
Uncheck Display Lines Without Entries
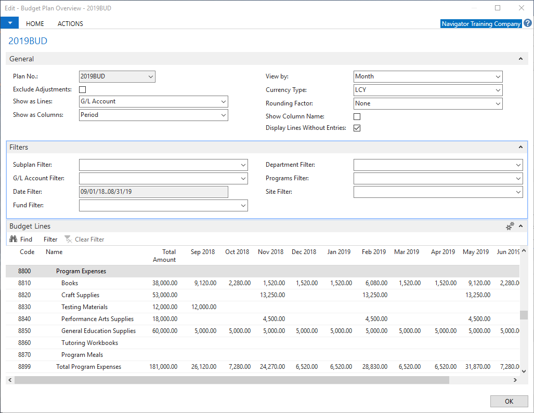click(357, 128)
